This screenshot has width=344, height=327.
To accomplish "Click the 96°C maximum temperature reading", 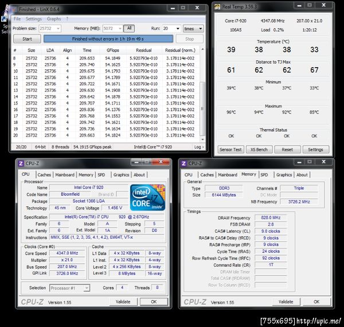I will pos(231,112).
